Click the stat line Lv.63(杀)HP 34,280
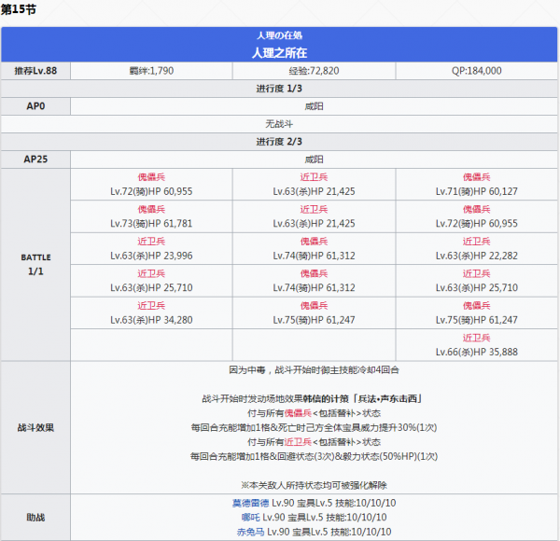 click(x=151, y=320)
